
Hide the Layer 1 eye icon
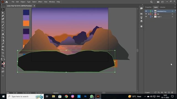[146, 16]
